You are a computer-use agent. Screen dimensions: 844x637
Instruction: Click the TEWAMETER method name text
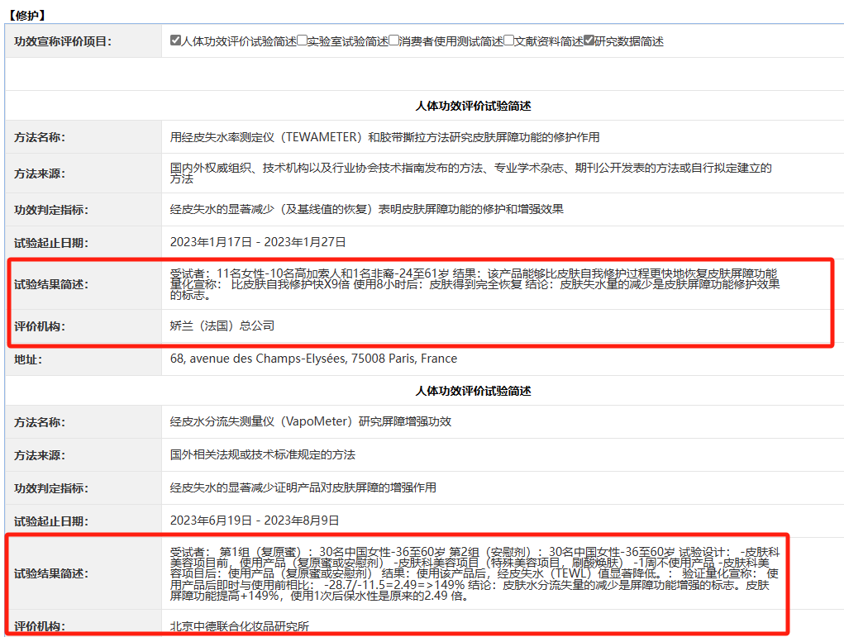coord(384,137)
